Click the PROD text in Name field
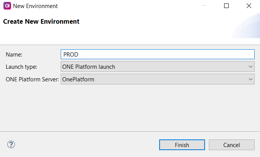 point(71,55)
